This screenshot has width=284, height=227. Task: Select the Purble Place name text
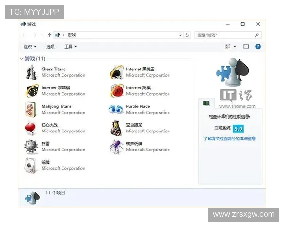138,106
